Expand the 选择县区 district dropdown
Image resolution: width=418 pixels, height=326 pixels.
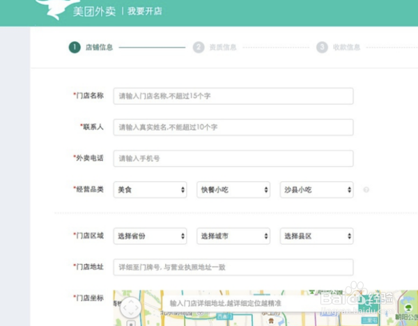coord(317,236)
